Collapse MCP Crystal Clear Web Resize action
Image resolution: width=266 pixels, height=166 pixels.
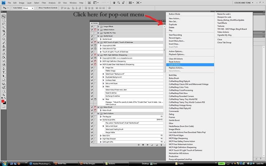[101, 65]
